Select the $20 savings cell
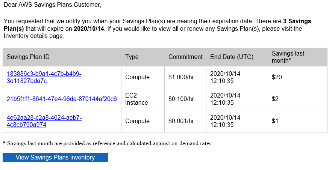329x170 pixels. pyautogui.click(x=277, y=77)
